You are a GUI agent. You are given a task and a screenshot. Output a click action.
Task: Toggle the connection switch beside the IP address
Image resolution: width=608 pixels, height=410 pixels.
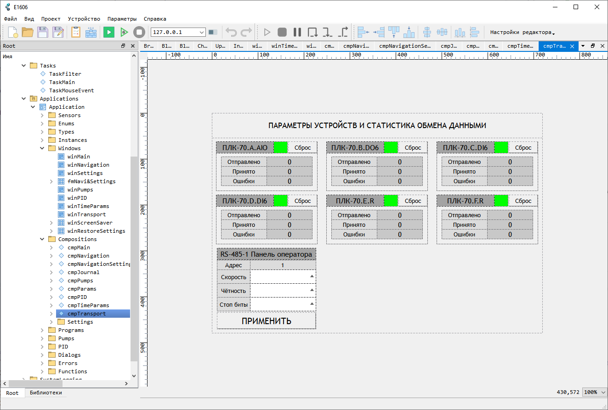coord(213,32)
